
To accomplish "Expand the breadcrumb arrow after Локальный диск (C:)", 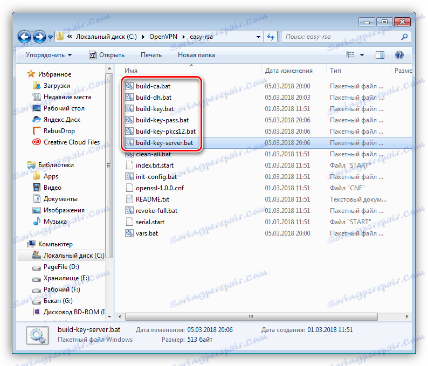I will coord(143,37).
